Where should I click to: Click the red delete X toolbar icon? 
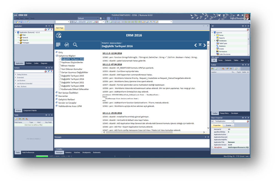tap(97, 22)
